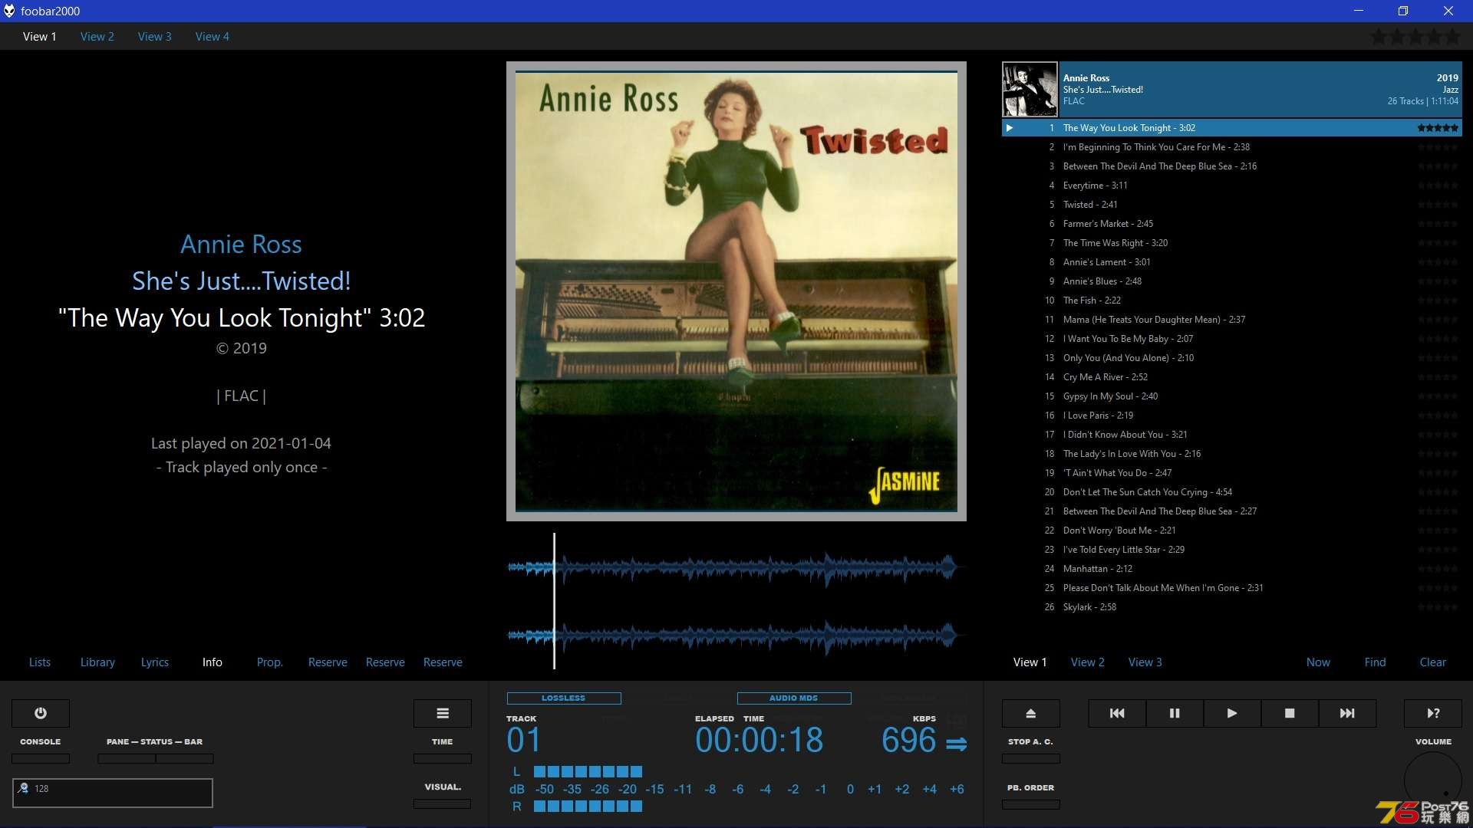Set rating using top-right stars
The image size is (1473, 828).
click(x=1415, y=36)
